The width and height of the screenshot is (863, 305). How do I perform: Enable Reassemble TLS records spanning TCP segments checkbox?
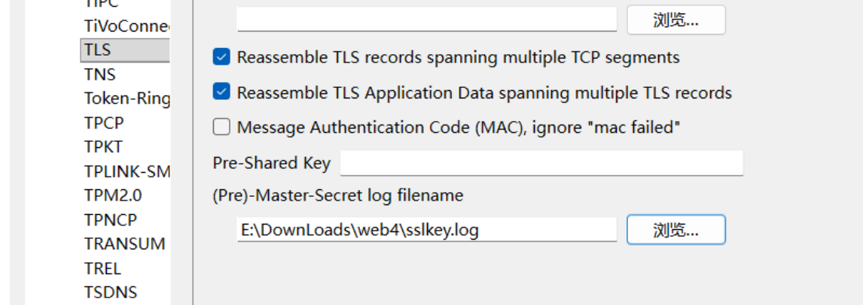[221, 57]
